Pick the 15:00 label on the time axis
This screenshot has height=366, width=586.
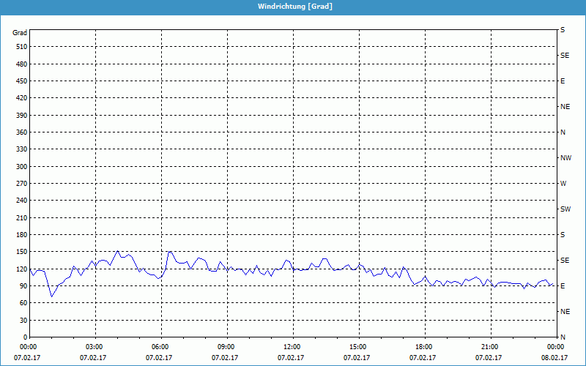point(358,347)
